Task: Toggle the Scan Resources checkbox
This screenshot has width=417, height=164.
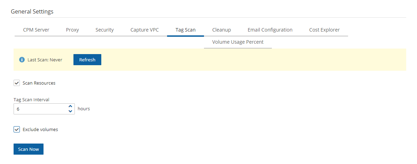Action: (x=17, y=83)
